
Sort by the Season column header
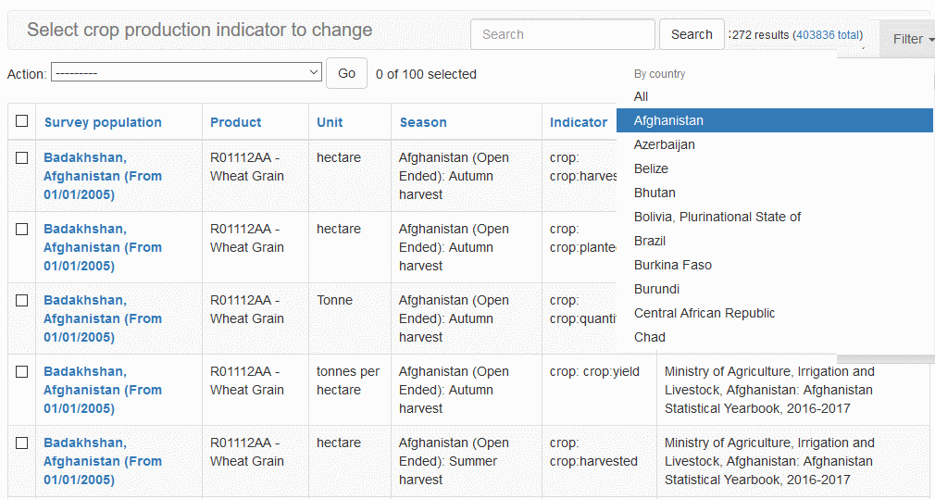click(423, 122)
